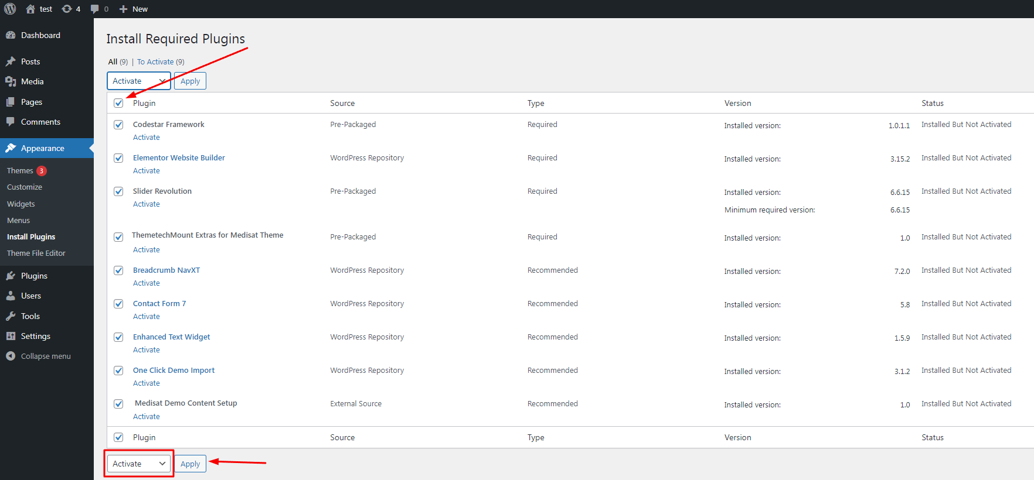This screenshot has width=1034, height=480.
Task: Open the updates icon in admin bar
Action: (x=67, y=9)
